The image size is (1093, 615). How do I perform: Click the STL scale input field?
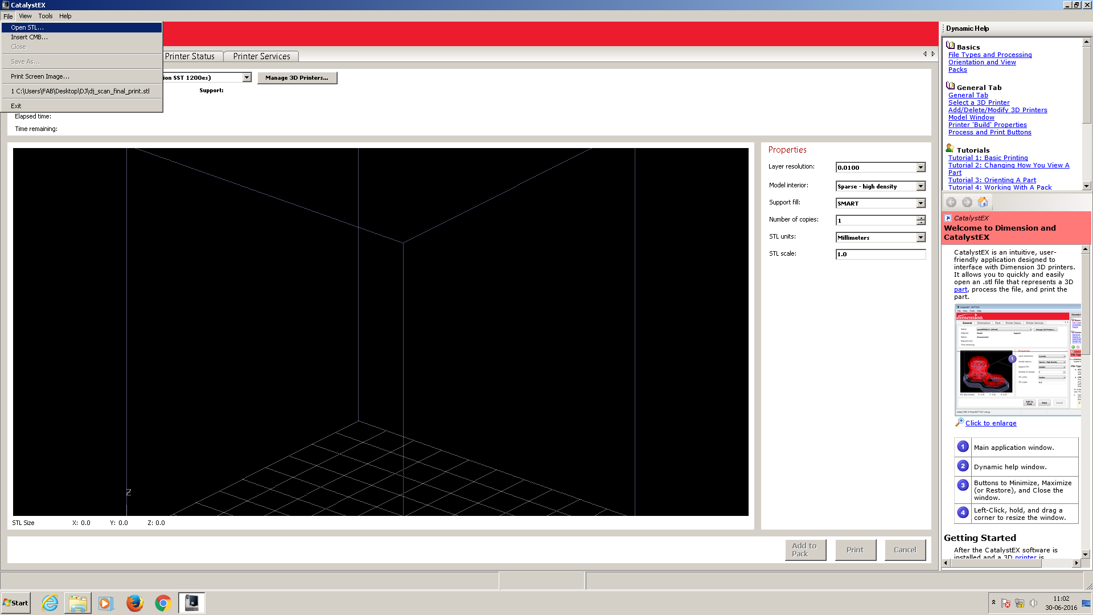tap(881, 255)
